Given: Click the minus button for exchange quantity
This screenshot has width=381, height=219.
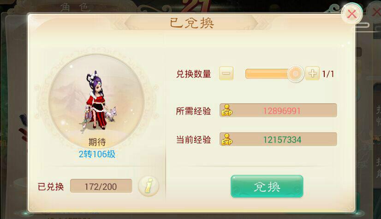Looking at the screenshot, I should (226, 73).
